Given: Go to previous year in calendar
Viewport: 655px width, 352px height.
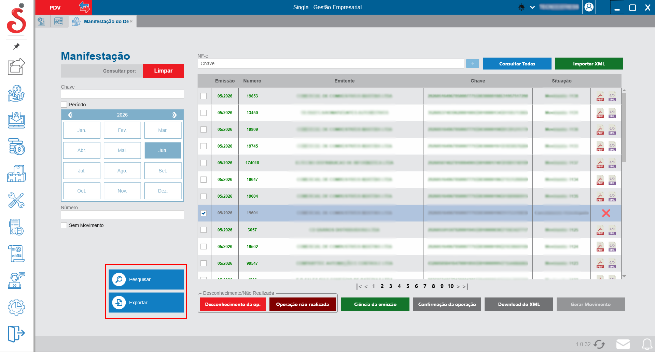Looking at the screenshot, I should pyautogui.click(x=70, y=115).
